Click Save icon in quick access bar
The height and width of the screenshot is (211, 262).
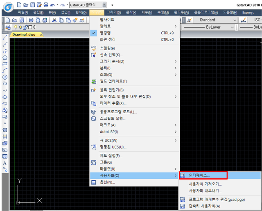pyautogui.click(x=33, y=5)
